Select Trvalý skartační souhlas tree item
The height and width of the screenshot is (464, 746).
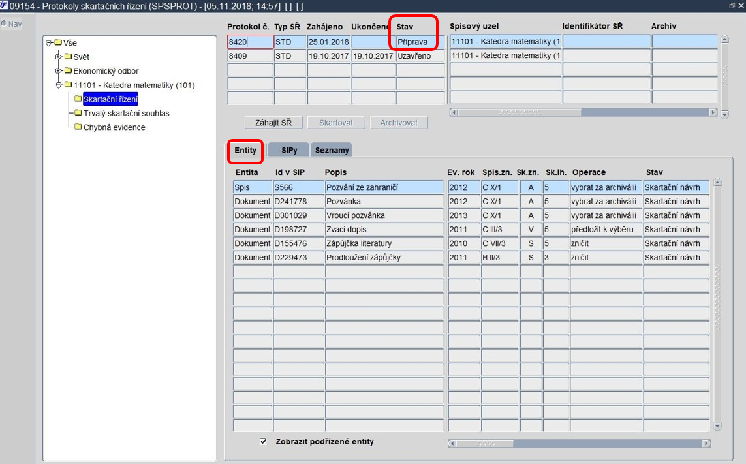click(x=127, y=114)
